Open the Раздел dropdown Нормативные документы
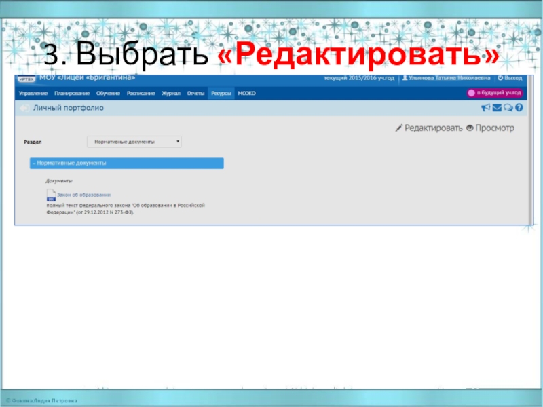 pos(134,142)
